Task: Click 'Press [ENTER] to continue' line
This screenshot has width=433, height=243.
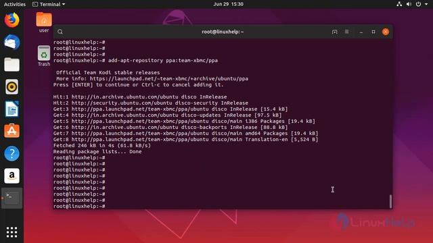Action: [138, 85]
